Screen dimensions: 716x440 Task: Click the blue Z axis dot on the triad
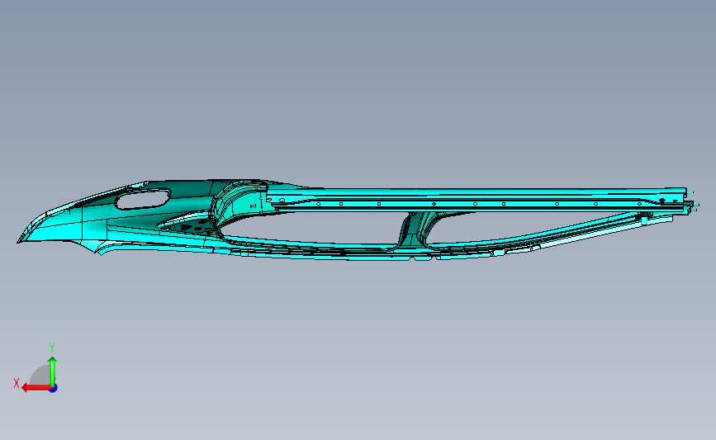[54, 389]
